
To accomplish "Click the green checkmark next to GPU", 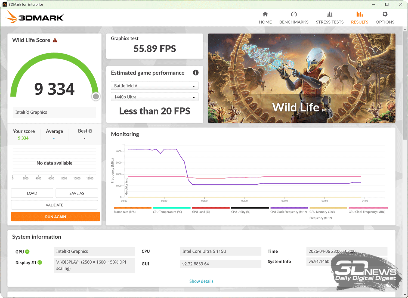I will pos(27,252).
